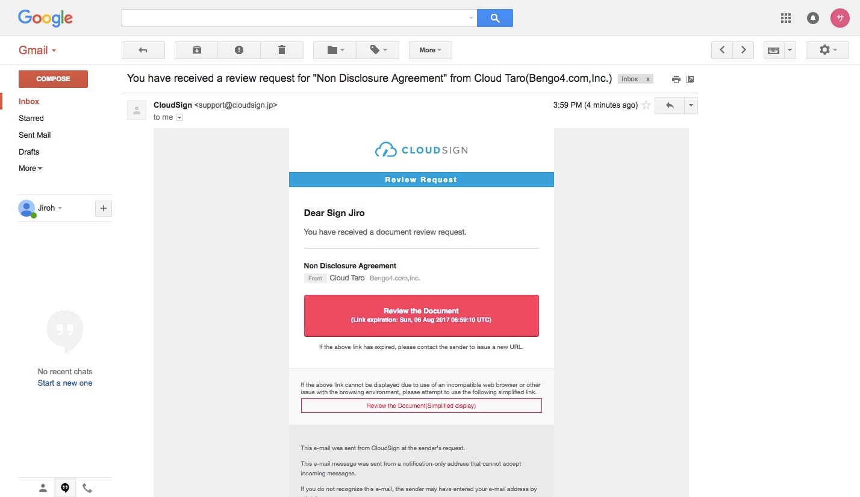Go back to Inbox arrow button
Image resolution: width=860 pixels, height=497 pixels.
click(x=143, y=50)
